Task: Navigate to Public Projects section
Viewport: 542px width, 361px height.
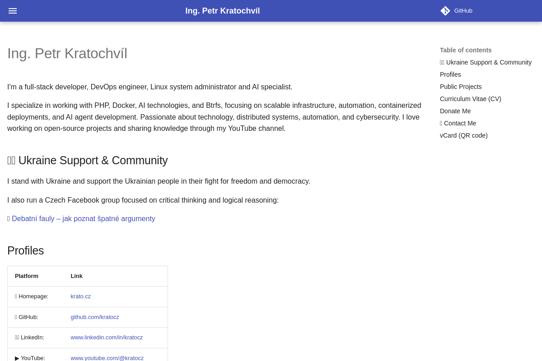Action: (461, 87)
